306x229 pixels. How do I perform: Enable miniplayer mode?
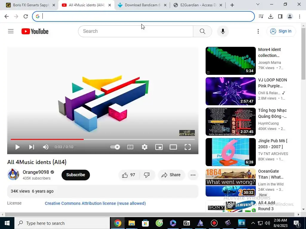tap(159, 147)
